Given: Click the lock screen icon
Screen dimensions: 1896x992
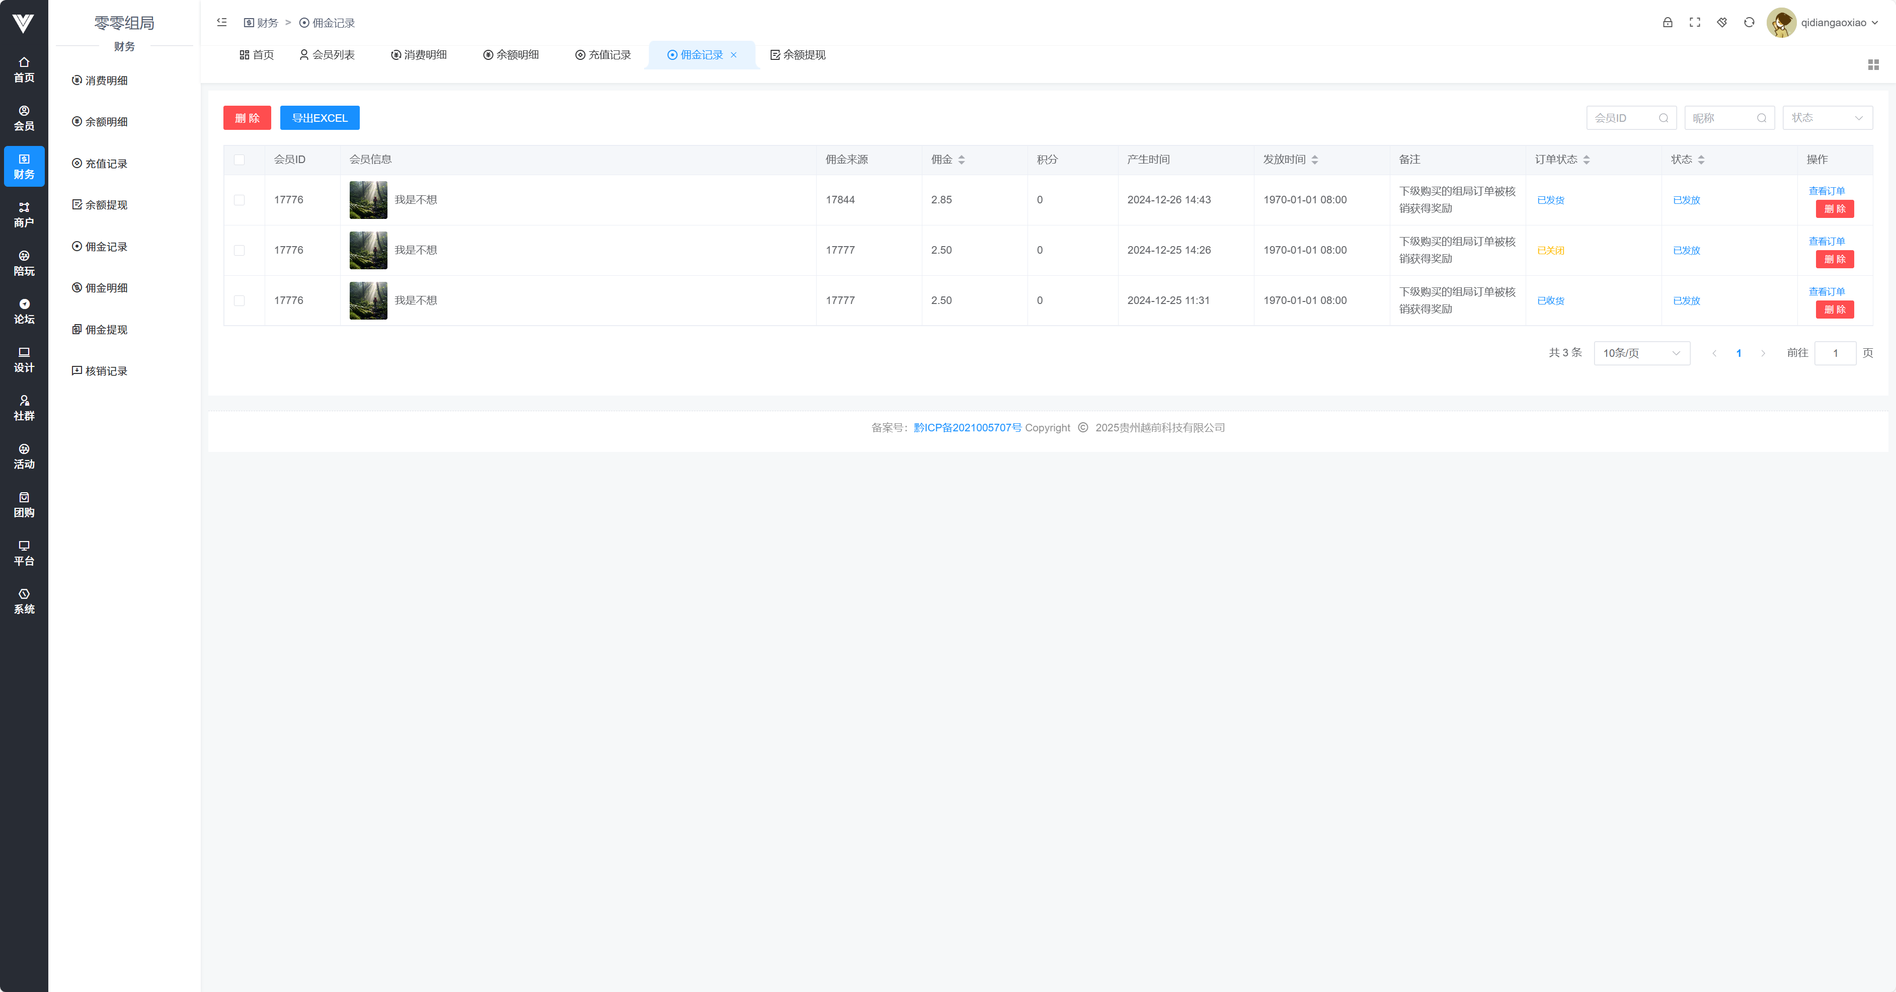Looking at the screenshot, I should coord(1667,22).
